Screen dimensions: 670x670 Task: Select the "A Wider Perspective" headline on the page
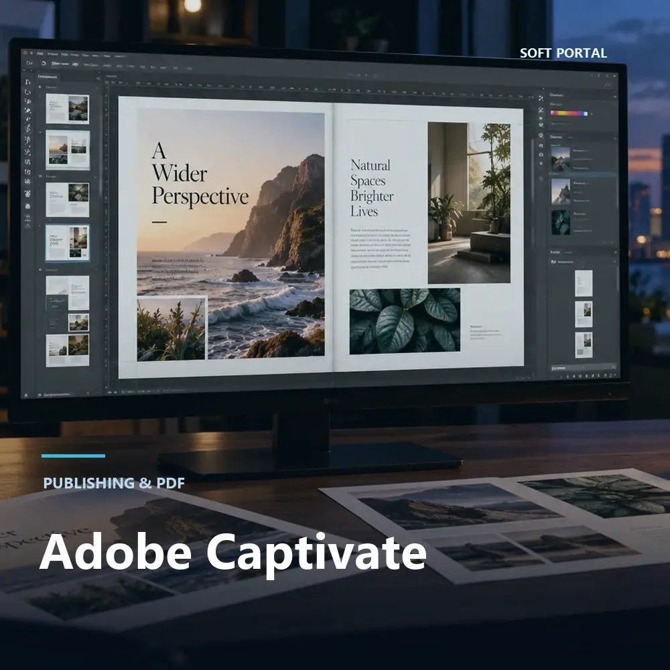click(x=200, y=174)
